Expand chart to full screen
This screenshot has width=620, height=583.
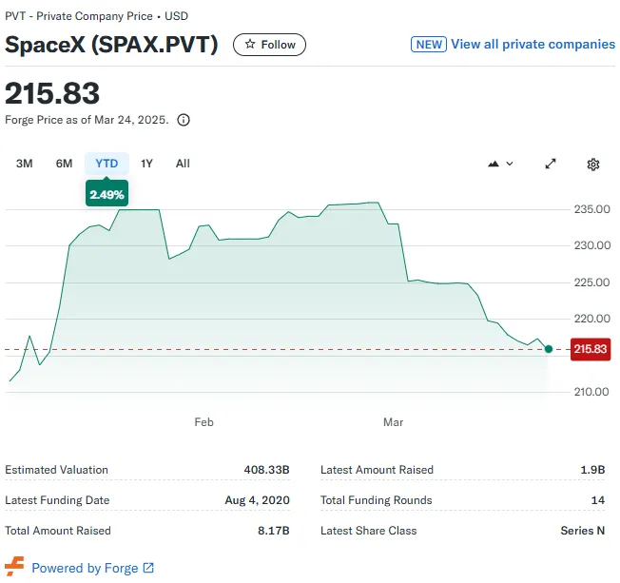click(x=551, y=164)
